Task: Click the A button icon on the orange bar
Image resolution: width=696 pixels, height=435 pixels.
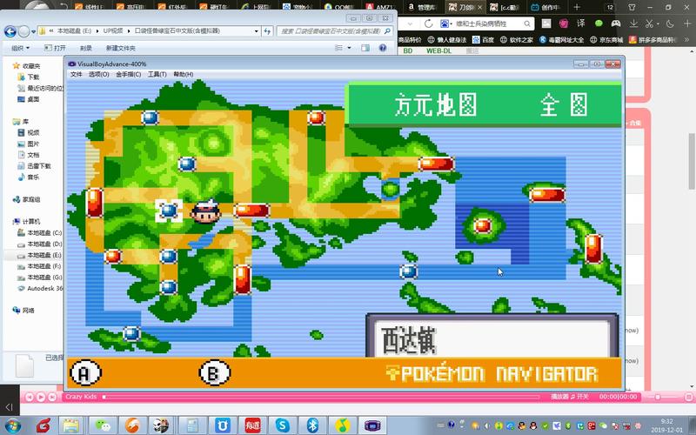Action: (x=85, y=372)
